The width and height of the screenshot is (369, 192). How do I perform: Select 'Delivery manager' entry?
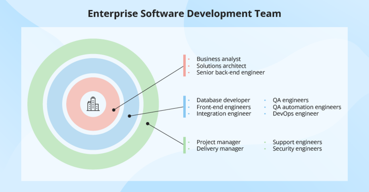click(x=220, y=148)
